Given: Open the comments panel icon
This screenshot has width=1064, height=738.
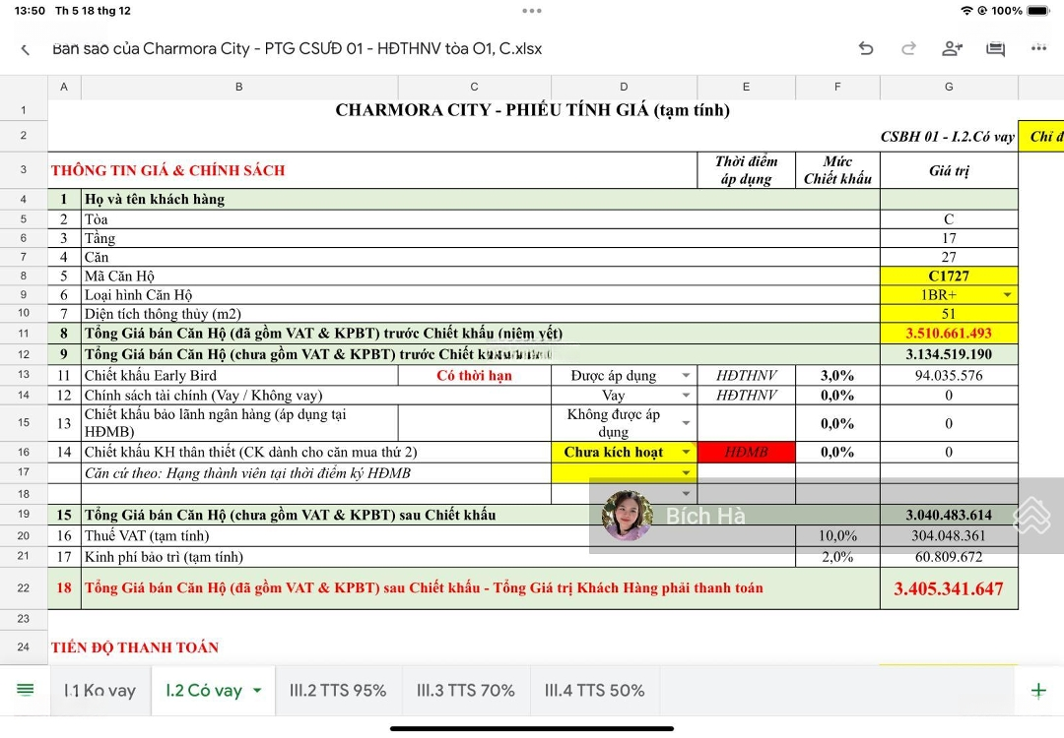Looking at the screenshot, I should (995, 48).
